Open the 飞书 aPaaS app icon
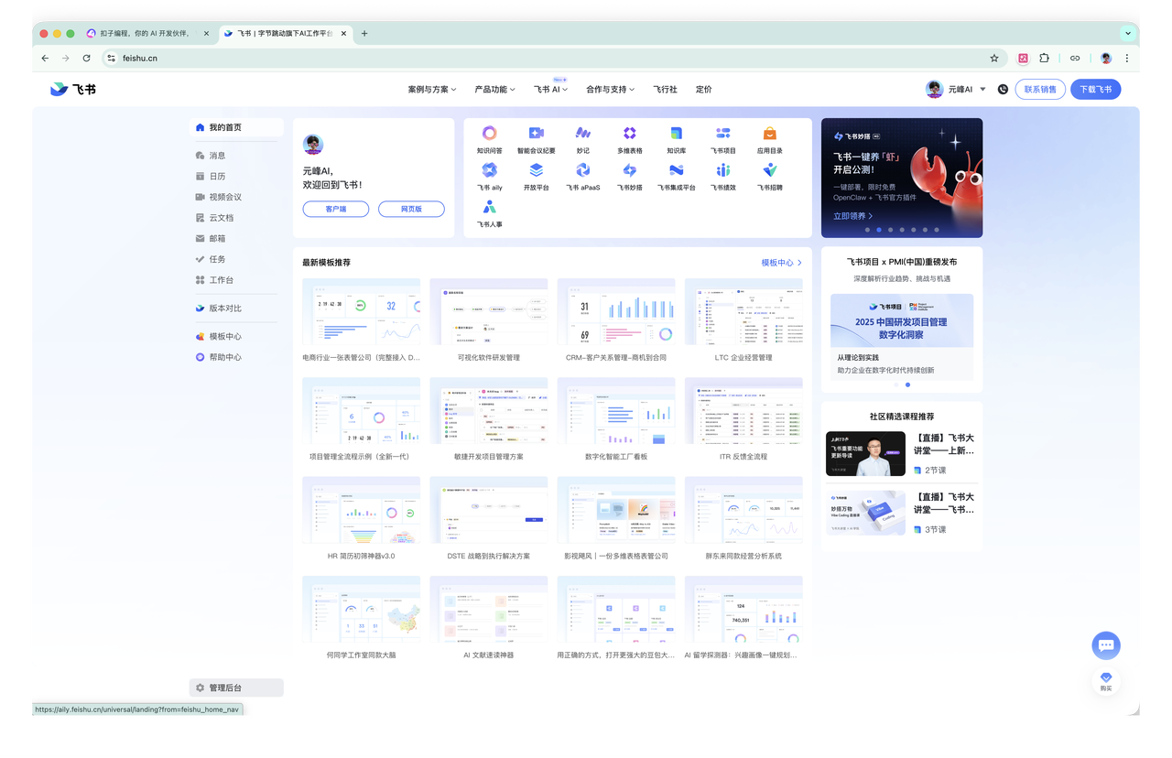The image size is (1172, 758). click(583, 170)
